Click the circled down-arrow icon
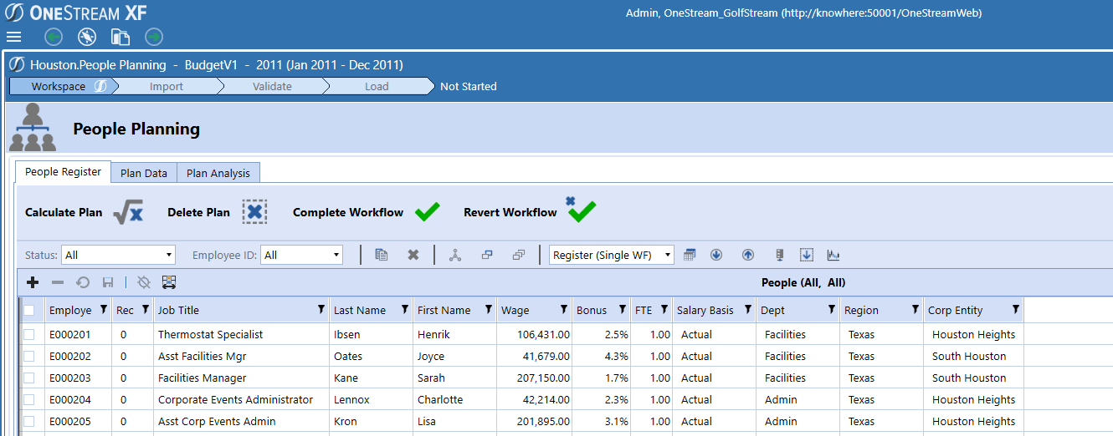1113x436 pixels. [716, 255]
